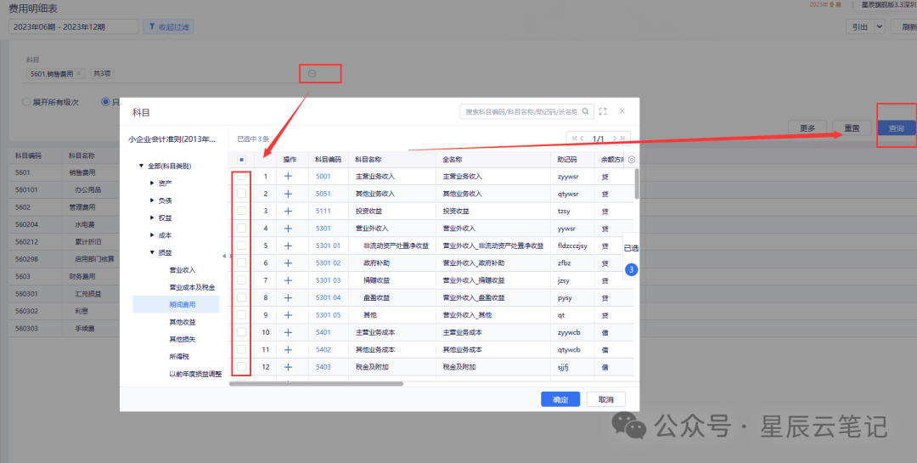This screenshot has width=917, height=463.
Task: Click the search magnifier in the subject dialog
Action: 585,111
